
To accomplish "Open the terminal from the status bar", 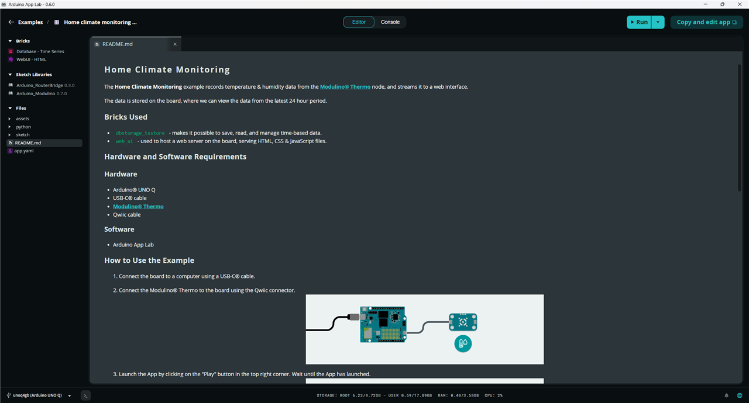I will (x=85, y=395).
